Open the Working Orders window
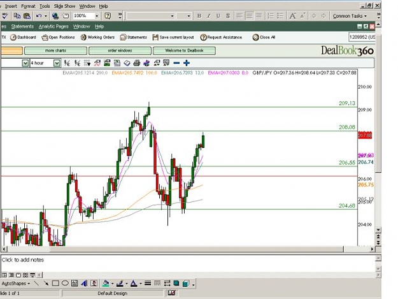 97,38
